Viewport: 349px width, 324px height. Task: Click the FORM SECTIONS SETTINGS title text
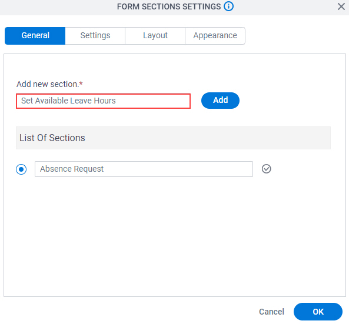[x=169, y=6]
